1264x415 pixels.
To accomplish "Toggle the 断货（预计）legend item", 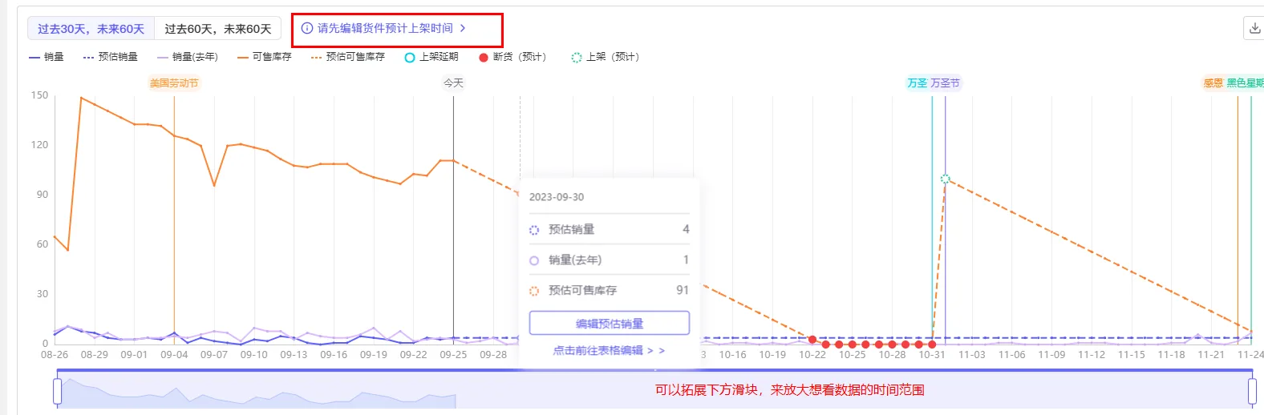I will pos(512,57).
